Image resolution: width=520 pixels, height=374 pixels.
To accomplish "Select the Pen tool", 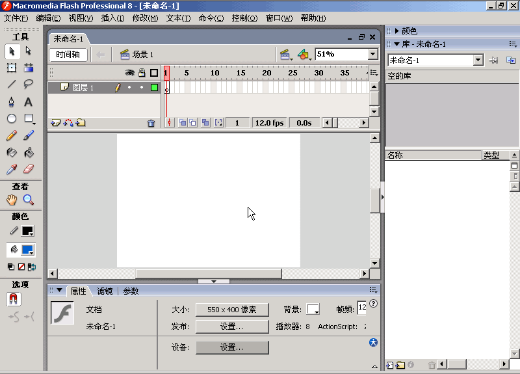I will click(x=12, y=101).
